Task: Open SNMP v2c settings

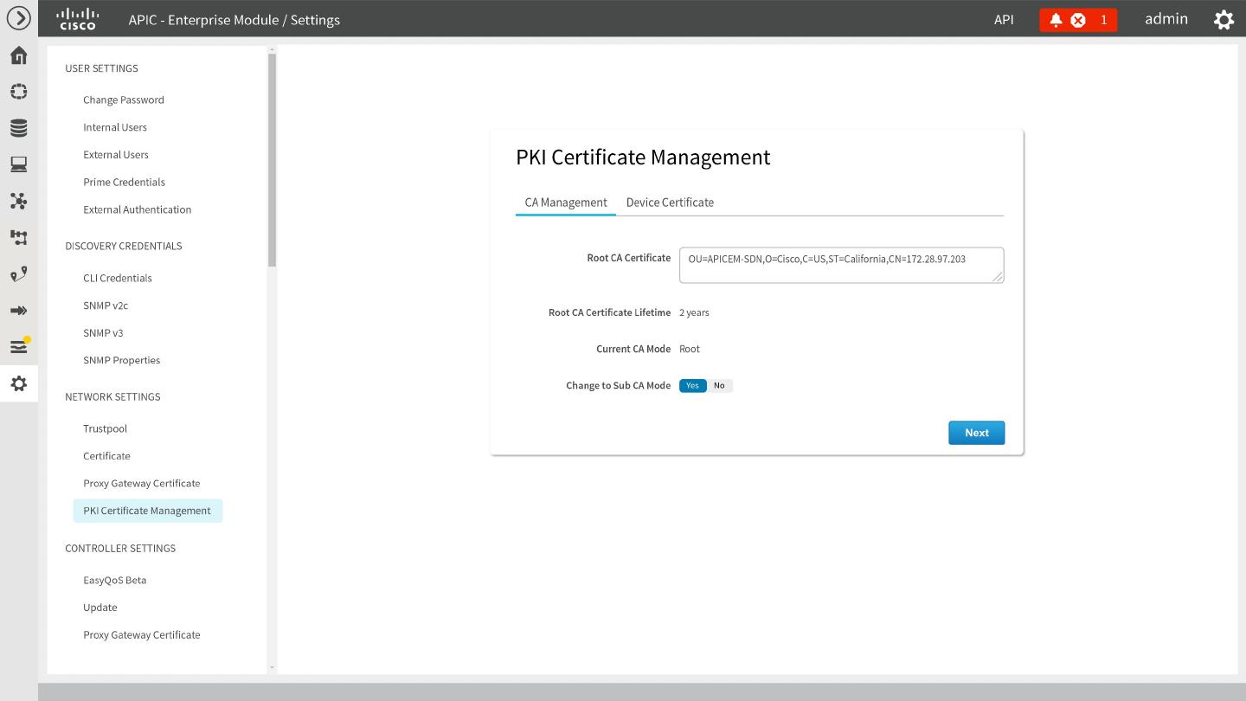Action: 106,305
